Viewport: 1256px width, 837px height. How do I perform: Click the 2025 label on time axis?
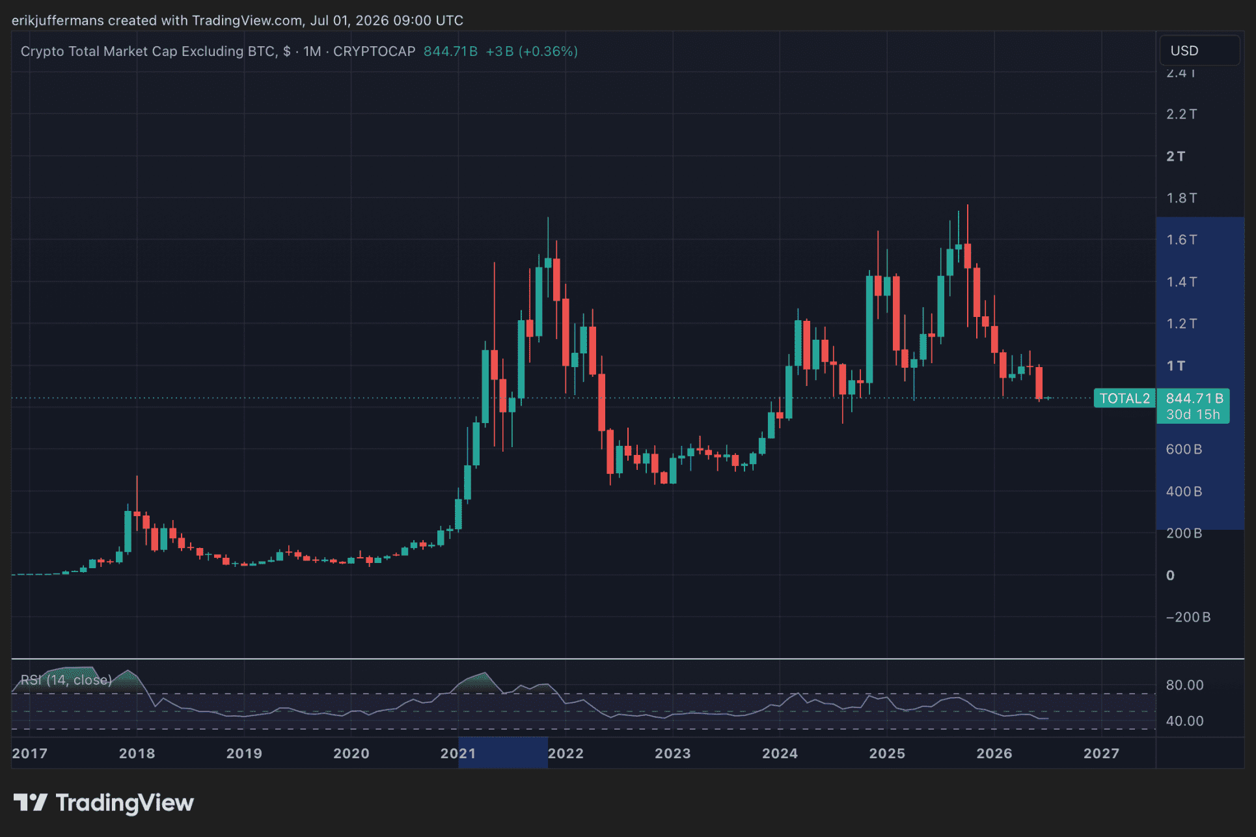[x=887, y=754]
